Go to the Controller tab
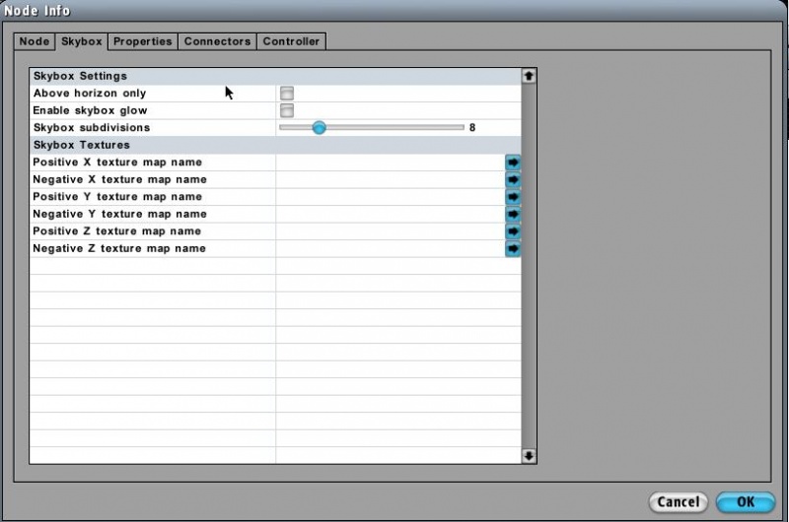 291,41
